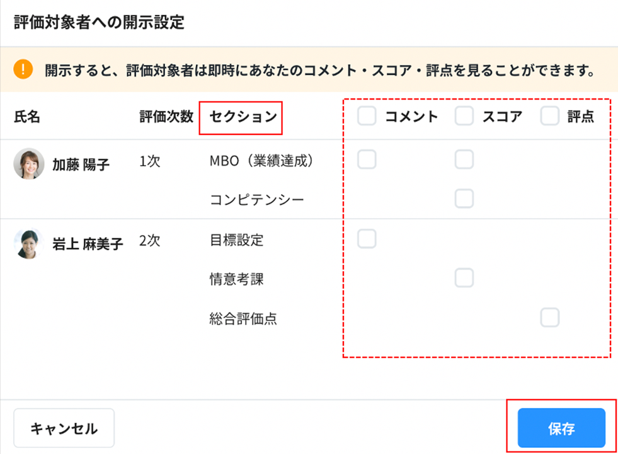The height and width of the screenshot is (454, 618).
Task: Tick the comment checkbox for 目標設定
Action: [367, 238]
